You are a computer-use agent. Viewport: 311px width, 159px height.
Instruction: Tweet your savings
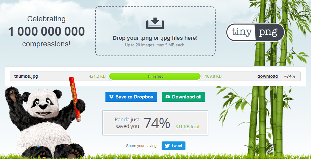173,146
